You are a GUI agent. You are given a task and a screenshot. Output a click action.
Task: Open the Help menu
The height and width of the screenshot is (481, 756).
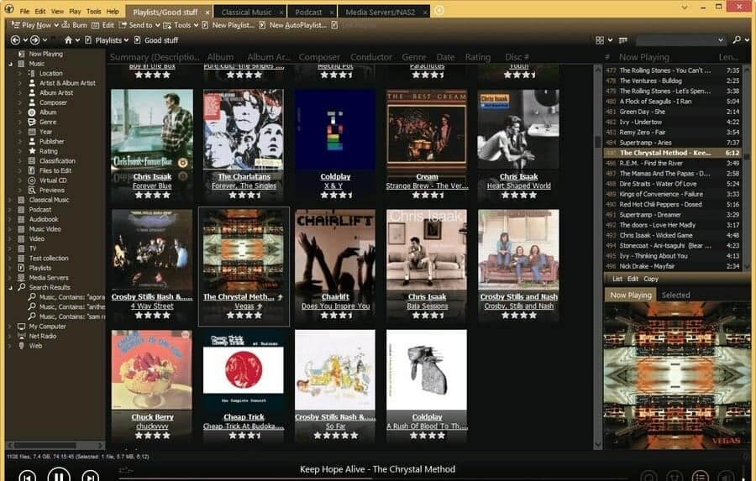click(113, 11)
